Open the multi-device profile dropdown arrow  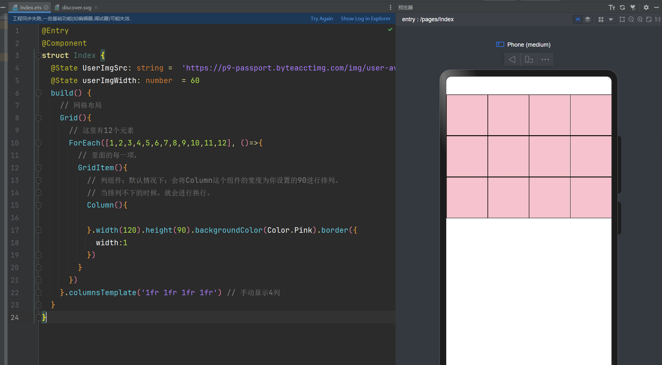[611, 19]
